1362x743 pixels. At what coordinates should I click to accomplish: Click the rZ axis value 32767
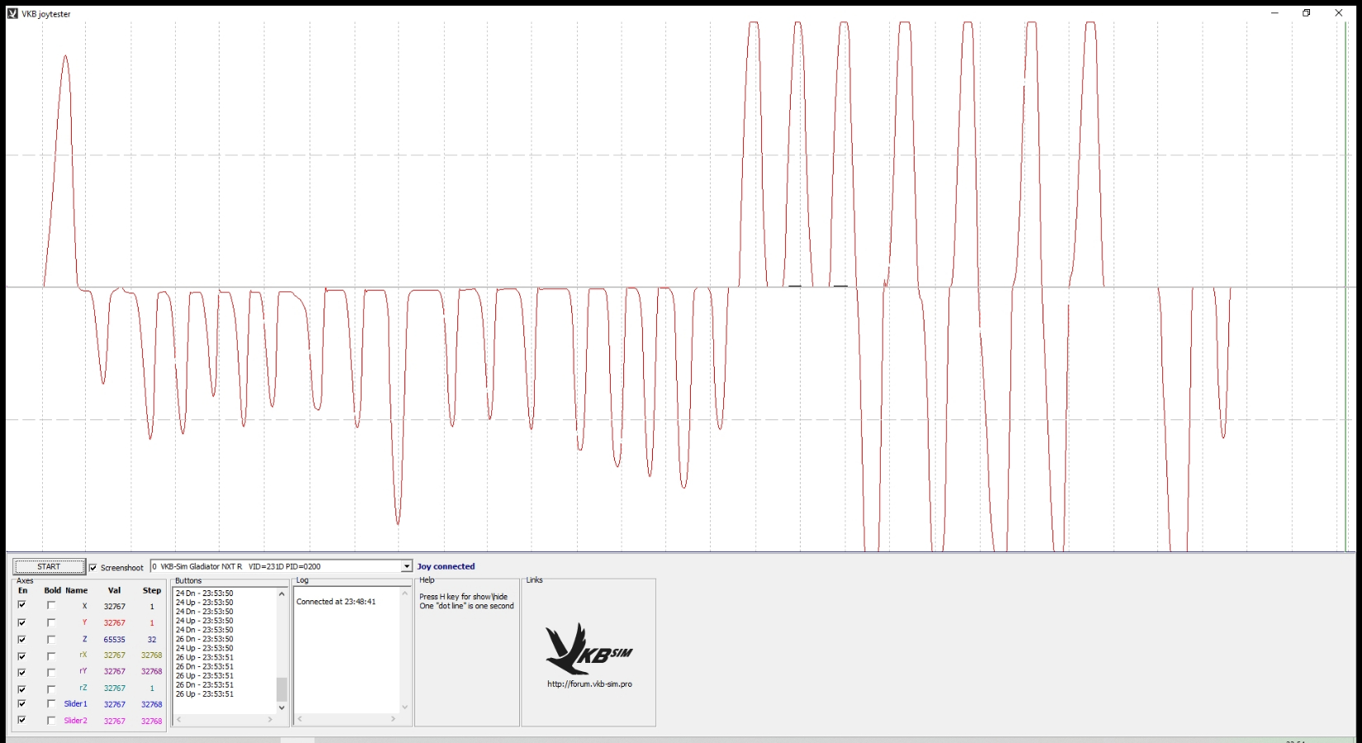tap(115, 689)
